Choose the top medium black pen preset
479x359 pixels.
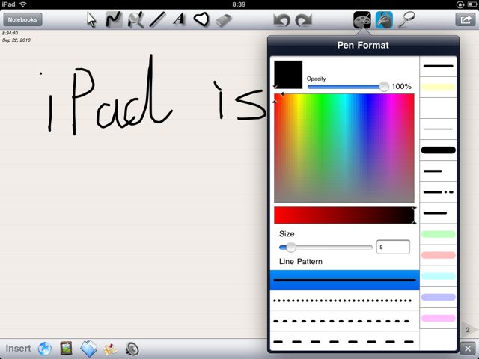438,66
